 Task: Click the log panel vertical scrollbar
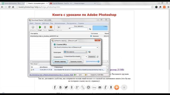pos(107,69)
